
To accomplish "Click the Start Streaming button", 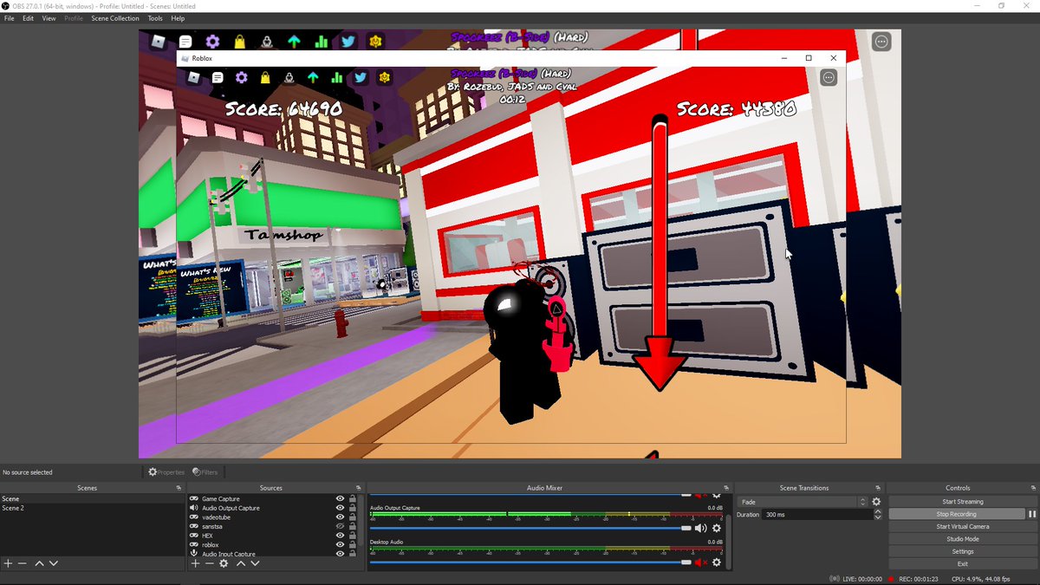I will point(963,502).
